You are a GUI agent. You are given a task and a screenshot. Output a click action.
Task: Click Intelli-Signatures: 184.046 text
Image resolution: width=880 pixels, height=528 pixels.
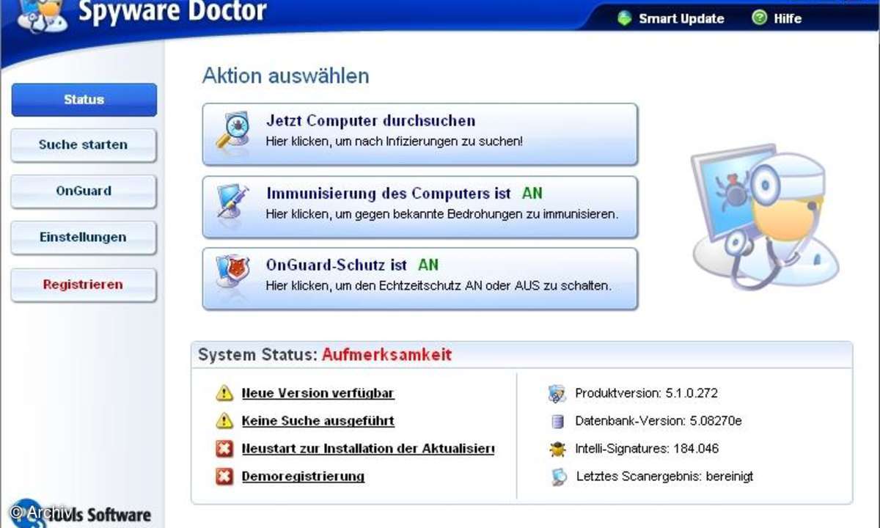pyautogui.click(x=647, y=448)
